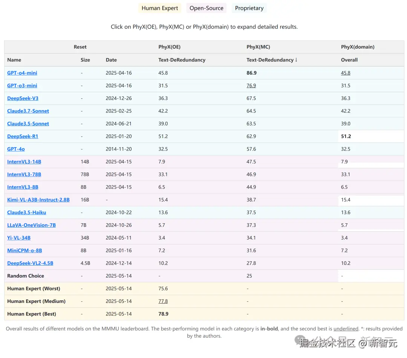Open the DeepSeek-VL2-4.5B link
Image resolution: width=407 pixels, height=358 pixels.
pyautogui.click(x=30, y=263)
